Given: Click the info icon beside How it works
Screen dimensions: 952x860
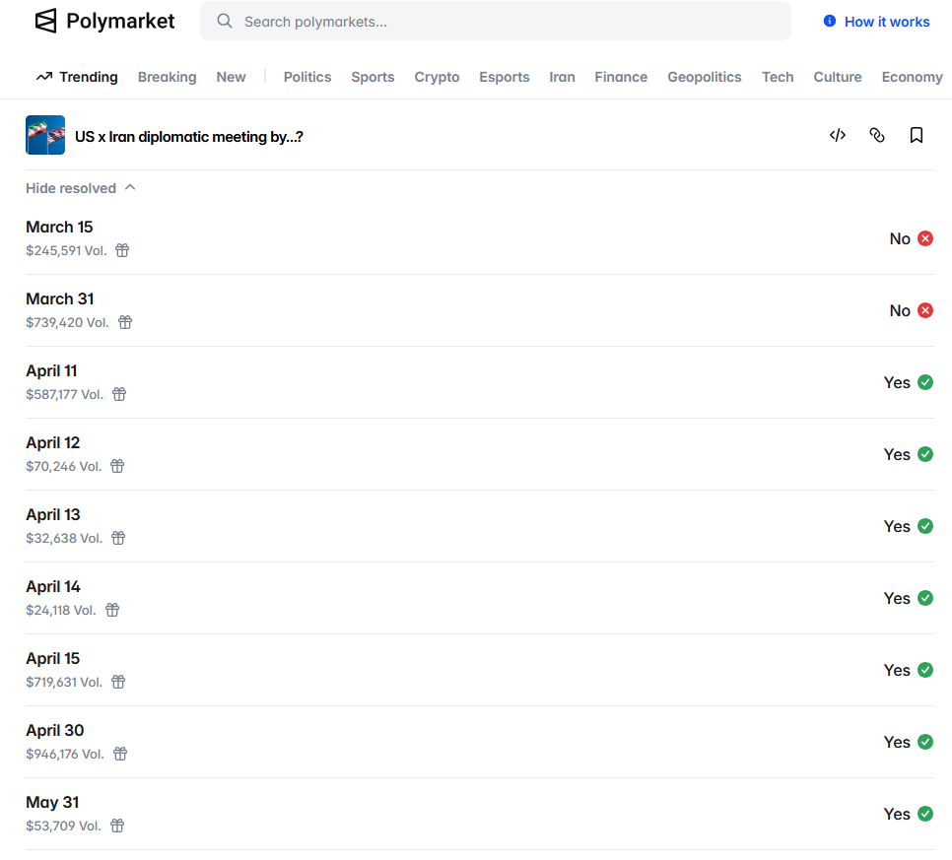Looking at the screenshot, I should pyautogui.click(x=830, y=22).
